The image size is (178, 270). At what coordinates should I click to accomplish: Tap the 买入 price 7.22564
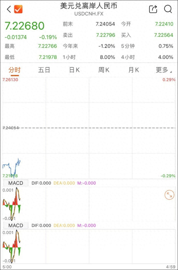[164, 35]
